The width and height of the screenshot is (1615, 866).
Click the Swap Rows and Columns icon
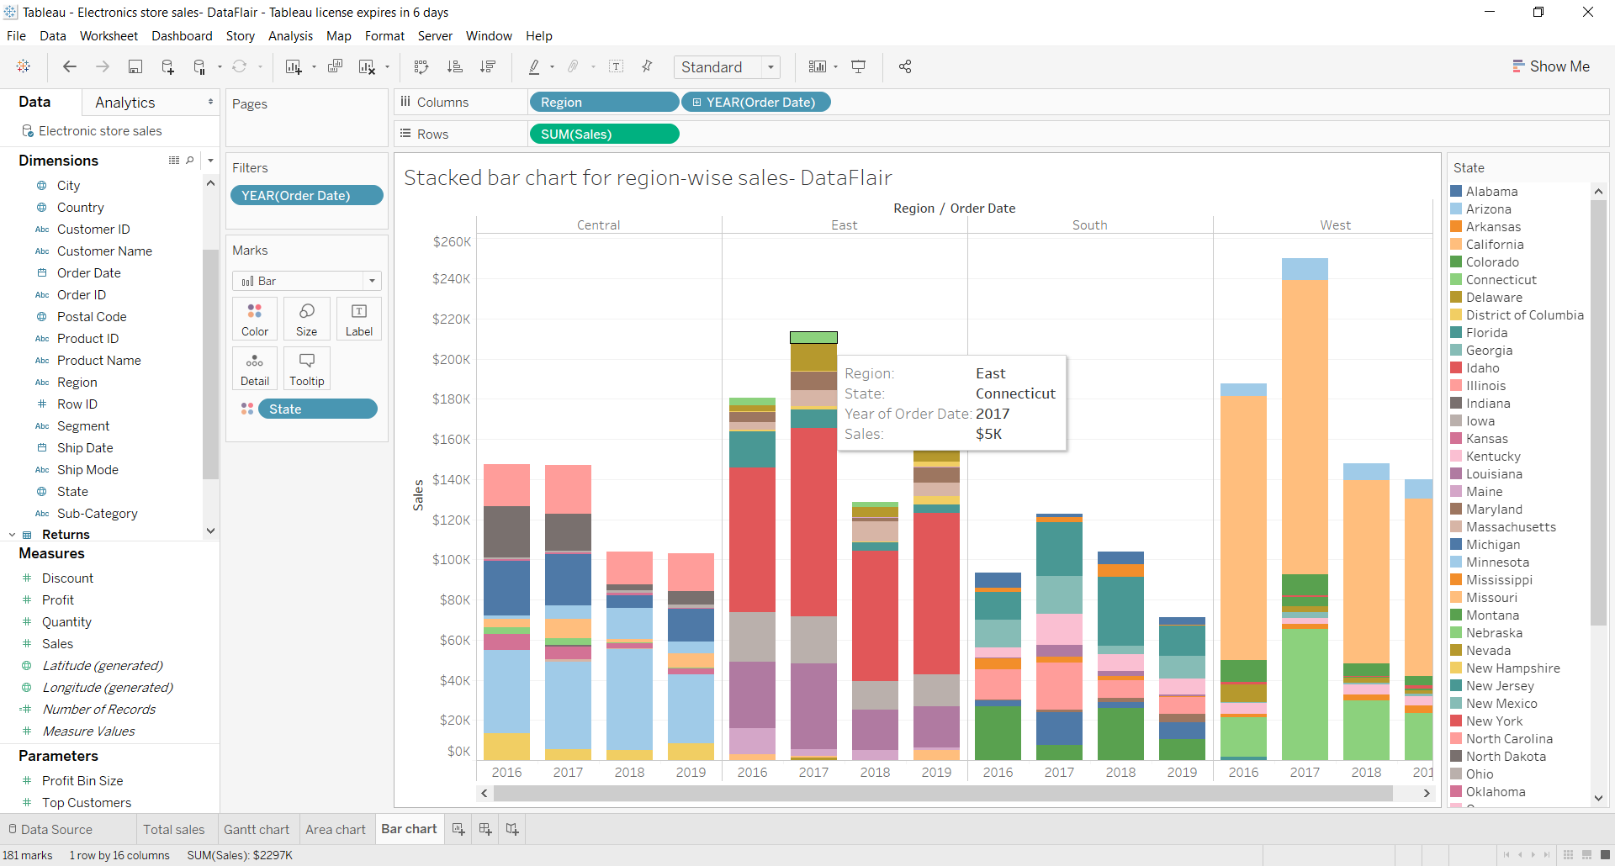click(421, 66)
